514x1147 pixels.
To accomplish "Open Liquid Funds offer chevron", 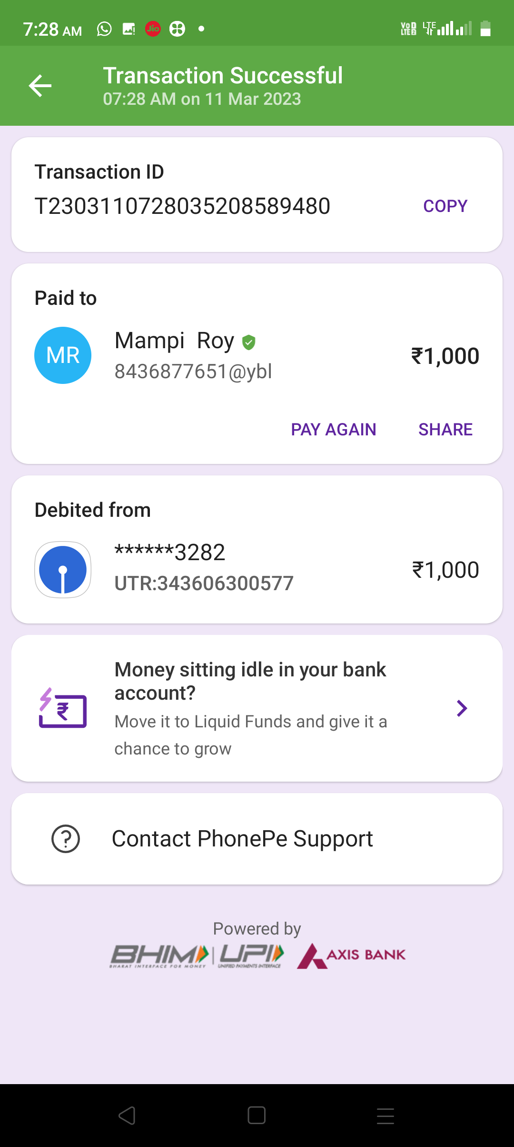I will click(x=461, y=708).
